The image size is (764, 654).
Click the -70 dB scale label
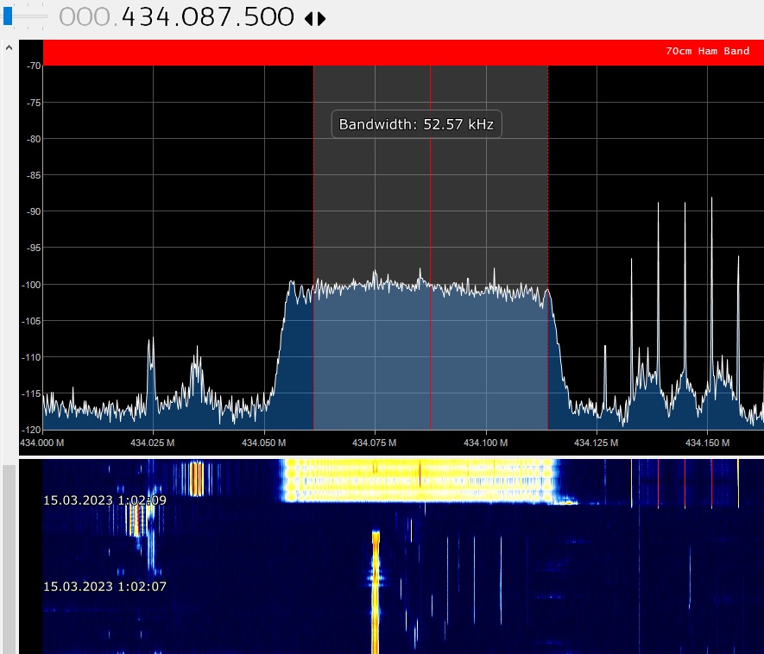34,66
